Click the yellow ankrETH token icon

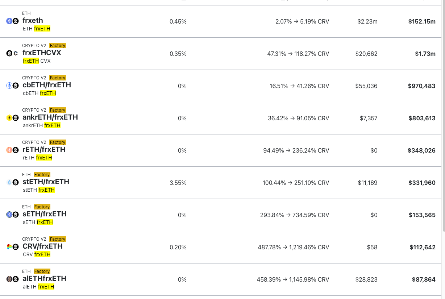click(9, 118)
